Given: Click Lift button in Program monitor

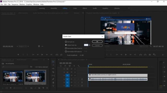Looking at the screenshot, I should (141, 55).
